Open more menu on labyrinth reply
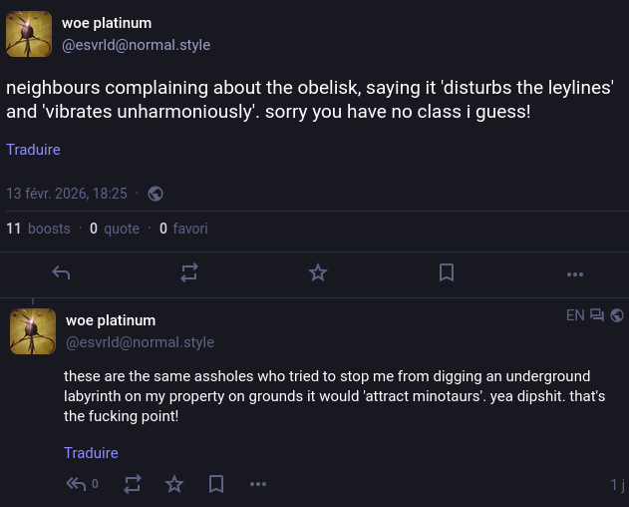The height and width of the screenshot is (507, 629). coord(258,484)
